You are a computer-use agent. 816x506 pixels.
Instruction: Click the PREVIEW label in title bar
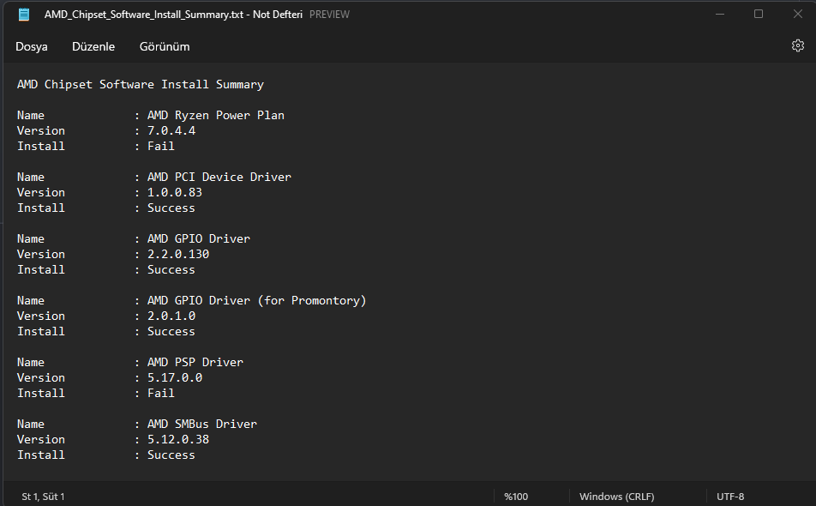[329, 15]
